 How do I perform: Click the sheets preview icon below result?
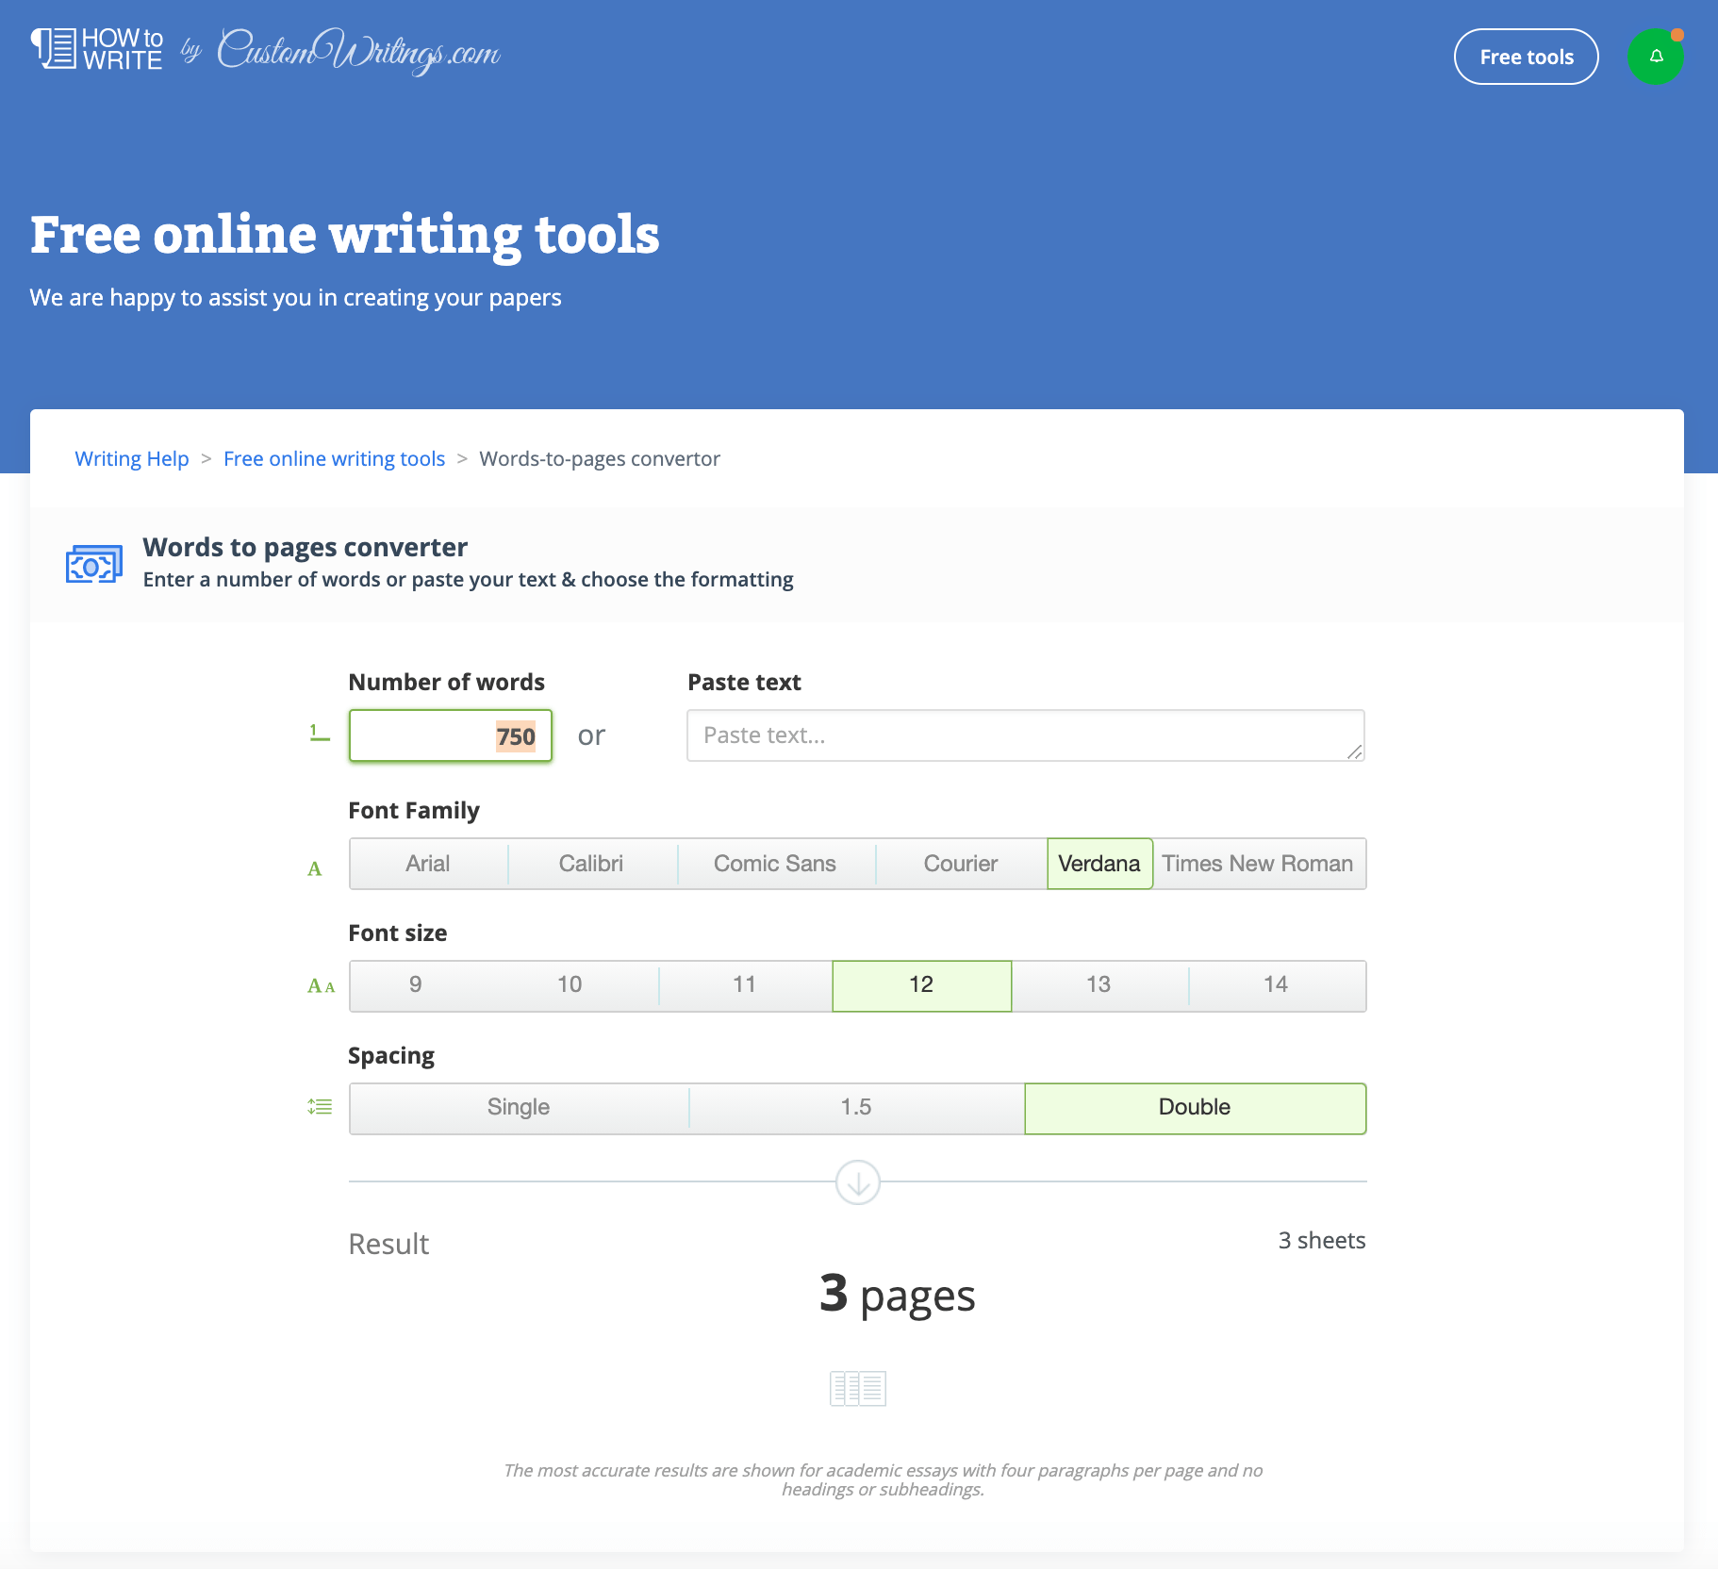tap(857, 1388)
